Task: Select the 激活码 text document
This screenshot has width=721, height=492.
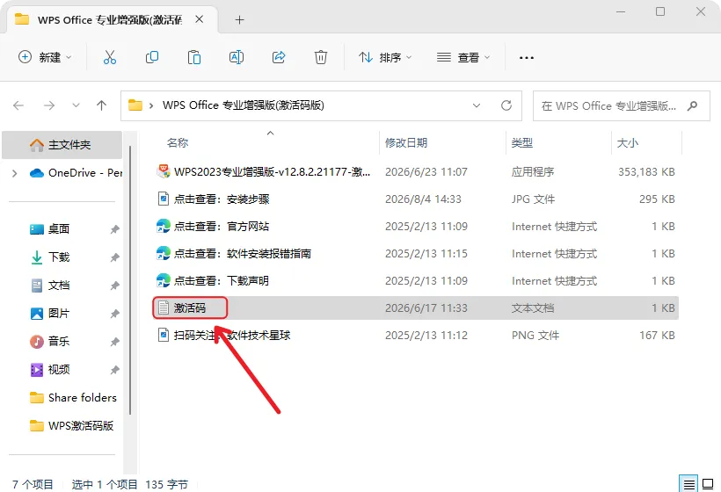Action: pos(416,307)
